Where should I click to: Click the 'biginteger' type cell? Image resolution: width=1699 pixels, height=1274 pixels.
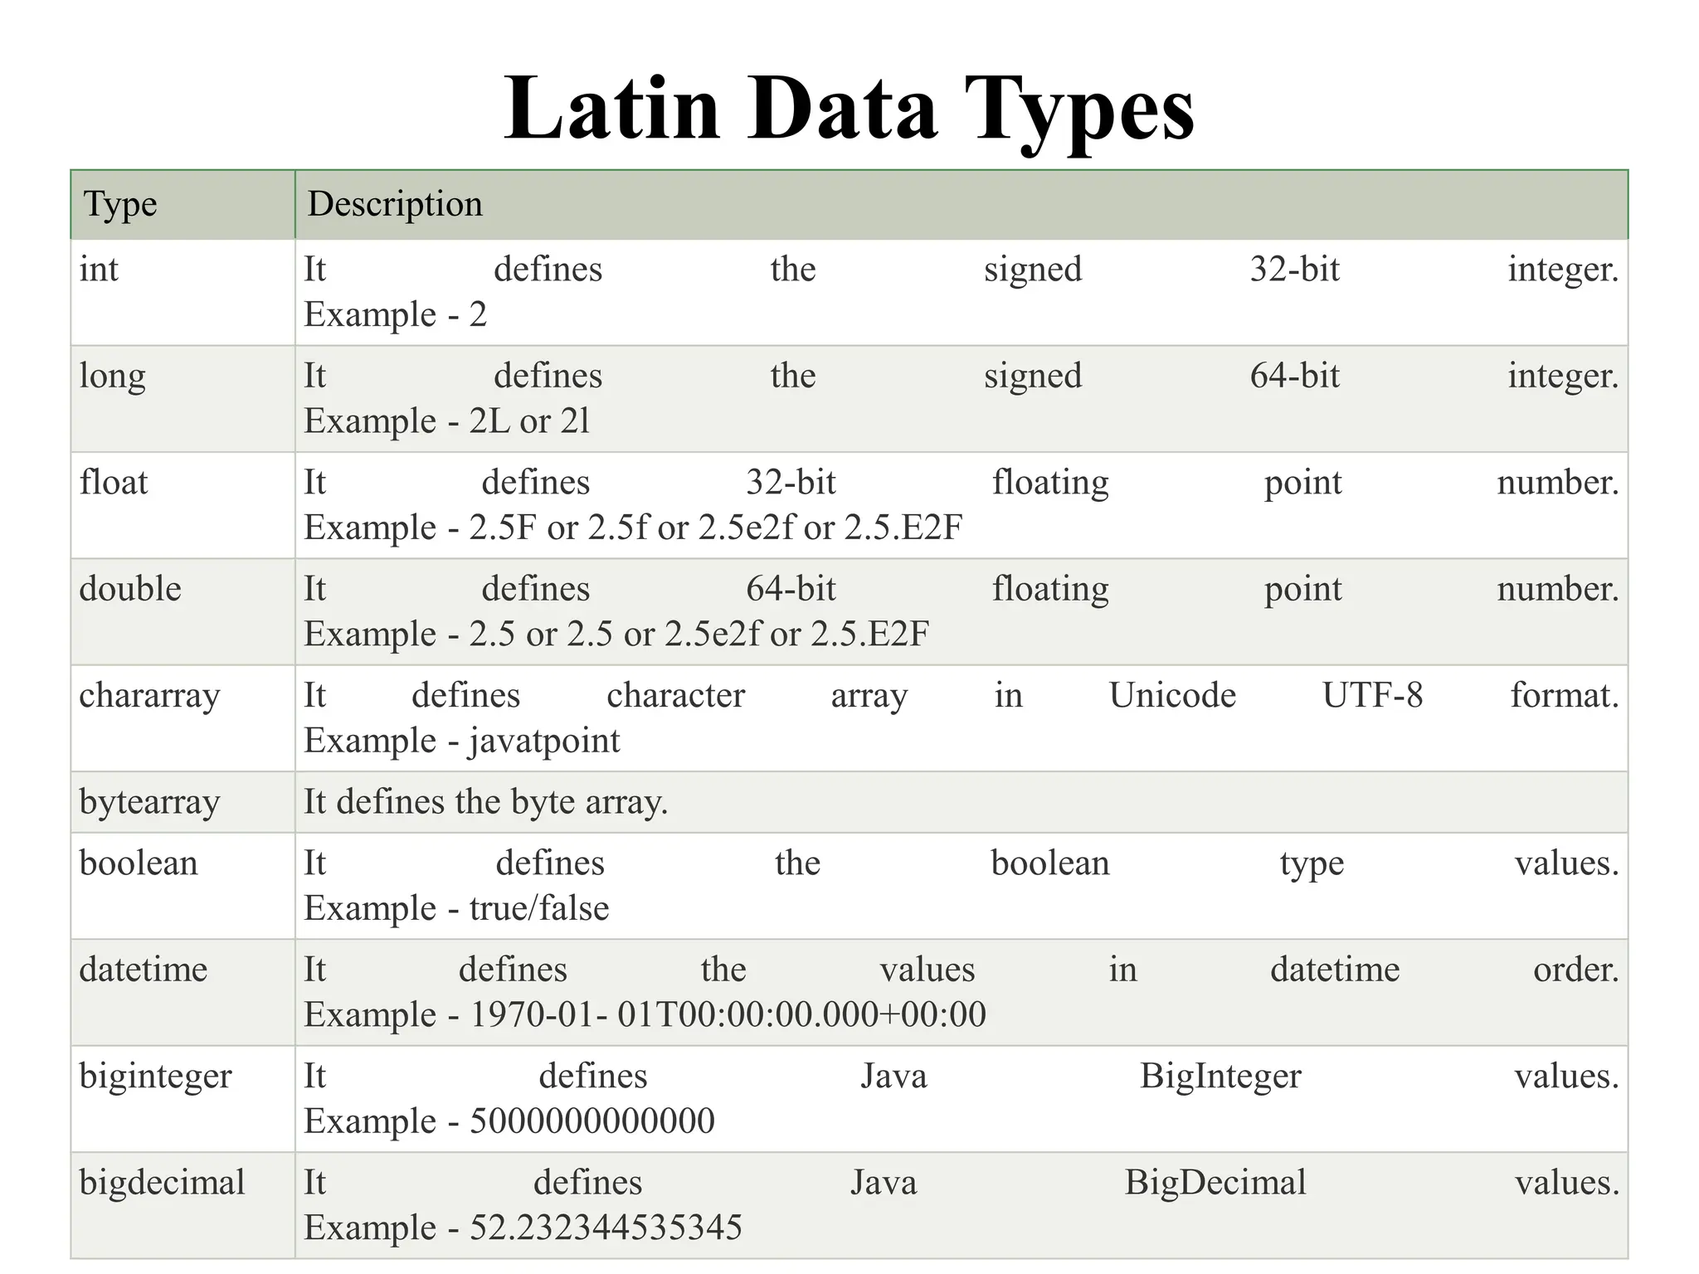click(183, 1098)
